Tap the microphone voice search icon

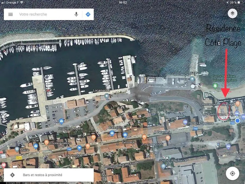click(76, 14)
